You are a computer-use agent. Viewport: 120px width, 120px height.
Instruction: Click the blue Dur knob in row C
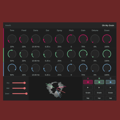(47, 68)
